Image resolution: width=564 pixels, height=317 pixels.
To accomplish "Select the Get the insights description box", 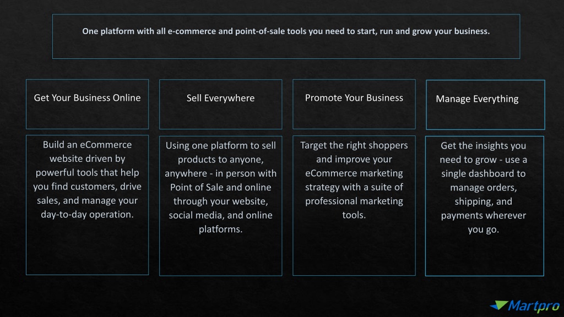I will (x=485, y=206).
